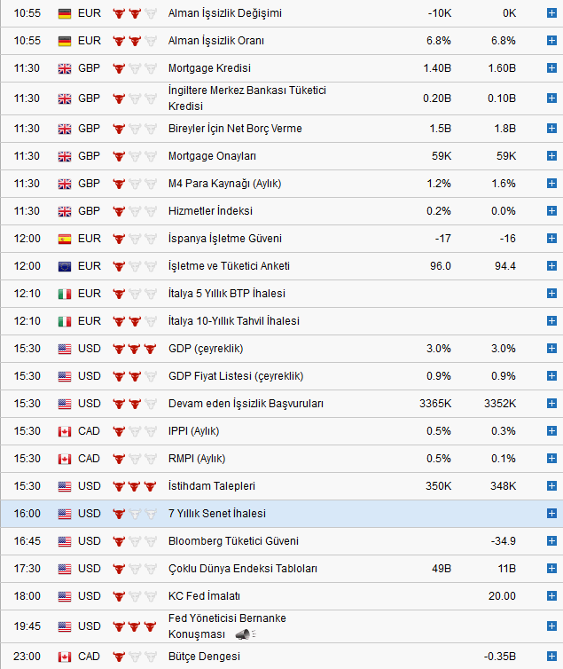Screen dimensions: 563x669
Task: Click the EU flag in İşletme ve Tüketici Anketi row
Action: pos(65,266)
